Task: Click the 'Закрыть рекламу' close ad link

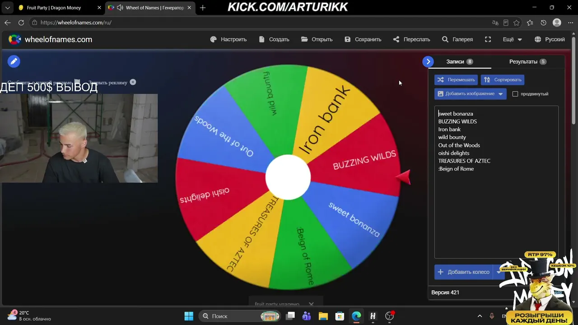Action: (108, 82)
